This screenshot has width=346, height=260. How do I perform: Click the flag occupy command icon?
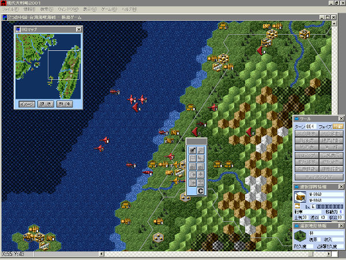pos(193,158)
